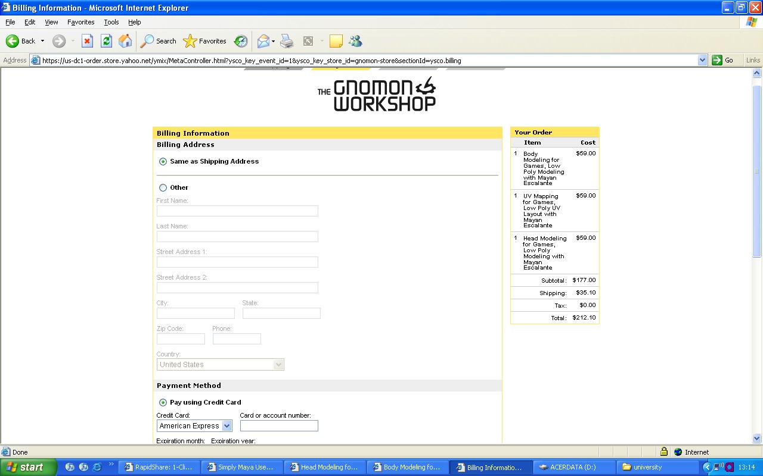Viewport: 763px width, 476px height.
Task: Select Pay using Credit Card radio
Action: 163,402
